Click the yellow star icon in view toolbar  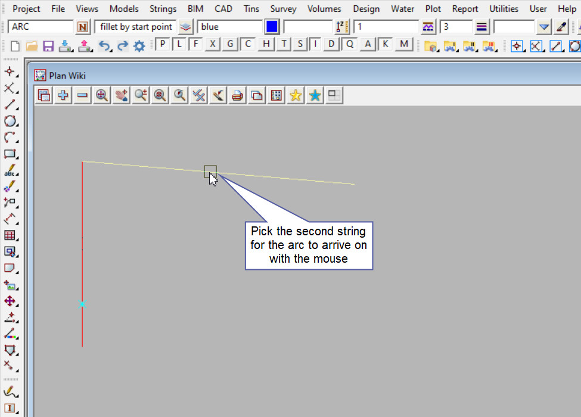click(295, 95)
